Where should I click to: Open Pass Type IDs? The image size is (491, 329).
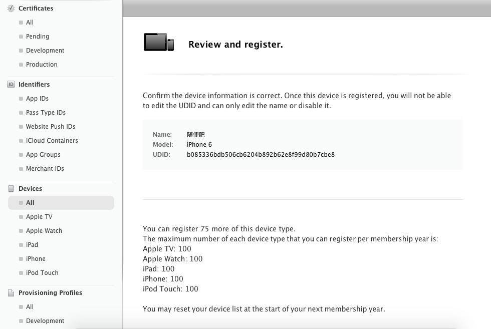click(x=46, y=113)
